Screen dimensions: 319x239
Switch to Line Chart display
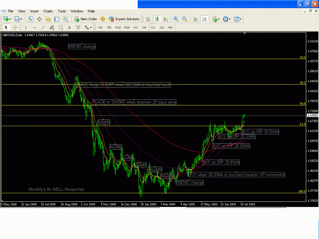pos(166,19)
